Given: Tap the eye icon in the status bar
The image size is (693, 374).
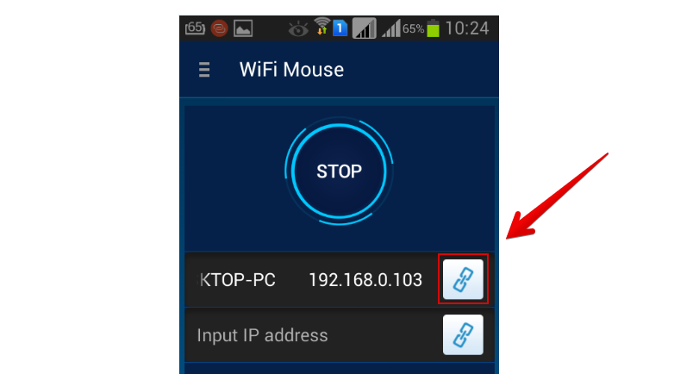Looking at the screenshot, I should [x=298, y=29].
